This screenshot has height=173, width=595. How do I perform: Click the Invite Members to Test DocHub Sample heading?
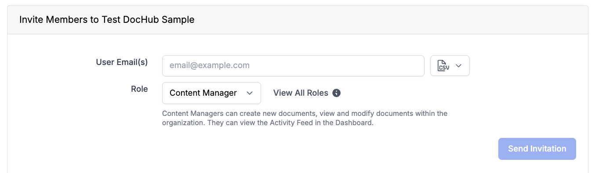107,20
